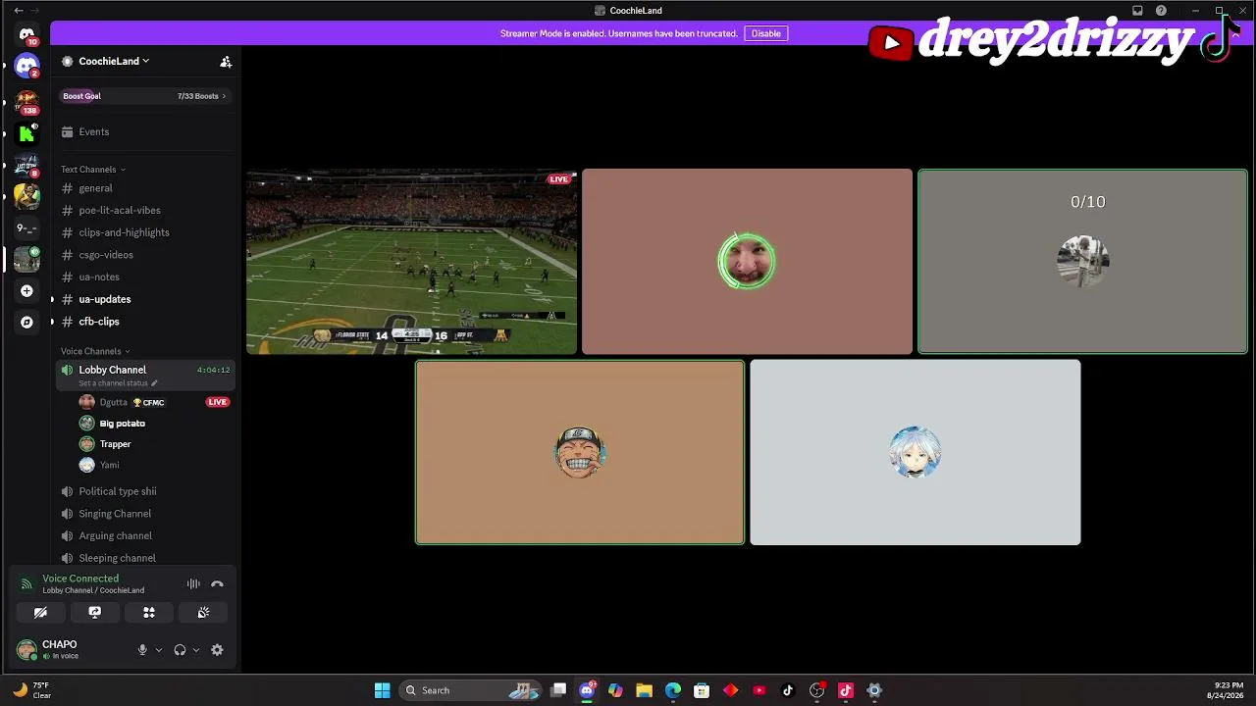This screenshot has height=706, width=1256.
Task: Open headphone output device options arrow
Action: 196,650
